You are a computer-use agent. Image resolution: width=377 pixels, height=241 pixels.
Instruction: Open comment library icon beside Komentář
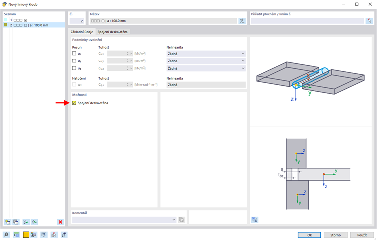click(x=181, y=220)
